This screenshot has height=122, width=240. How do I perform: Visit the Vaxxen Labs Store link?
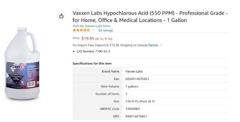click(91, 26)
